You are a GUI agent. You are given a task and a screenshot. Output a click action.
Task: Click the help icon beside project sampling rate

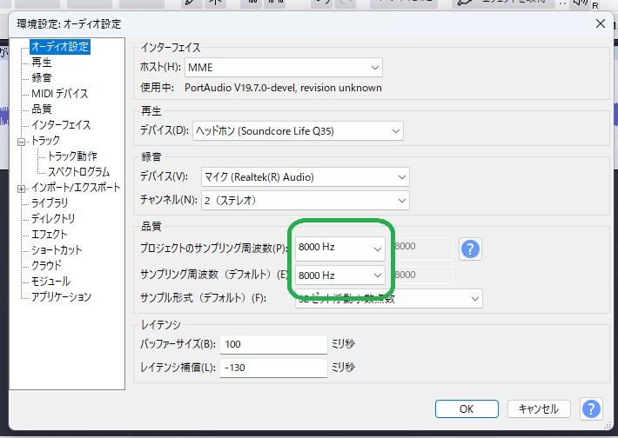pos(471,249)
